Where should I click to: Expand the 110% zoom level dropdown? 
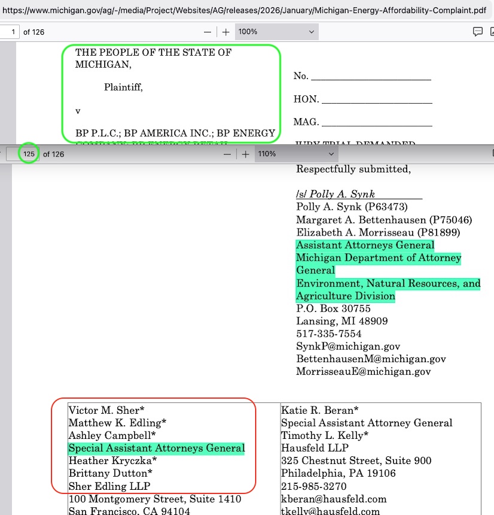296,154
